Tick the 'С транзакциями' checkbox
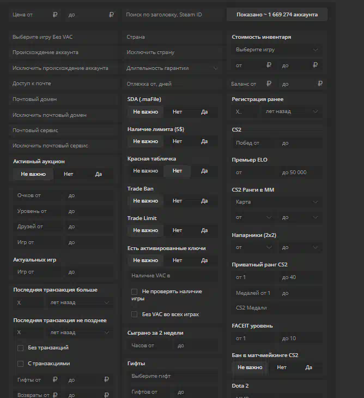 click(21, 364)
